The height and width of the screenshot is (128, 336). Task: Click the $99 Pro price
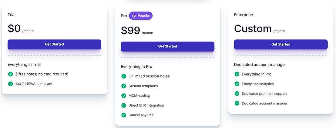point(131,30)
